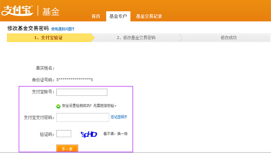Click the 修改基金交易密码 page heading

(x=28, y=28)
